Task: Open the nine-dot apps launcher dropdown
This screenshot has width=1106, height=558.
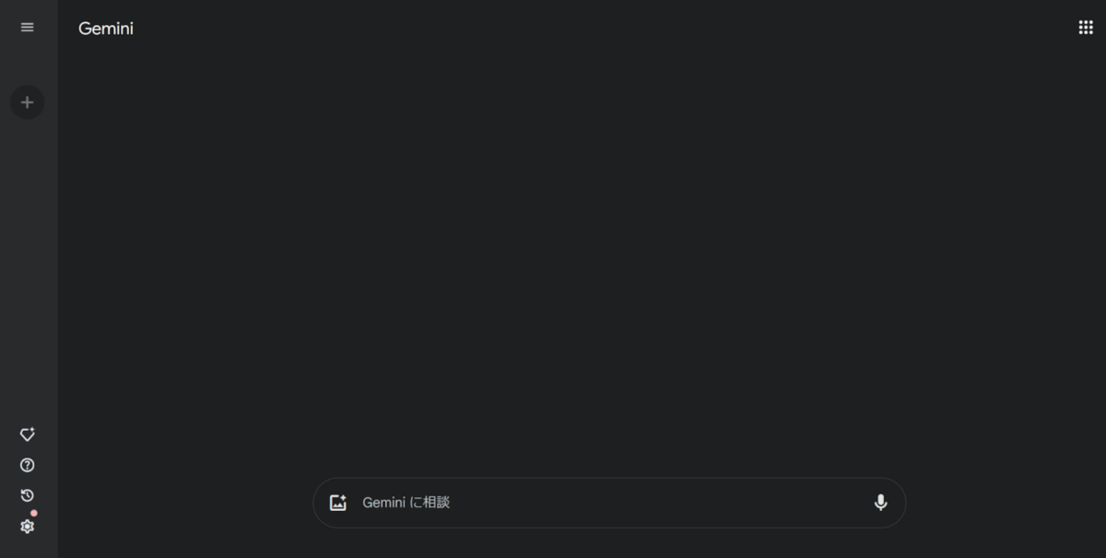Action: click(1086, 28)
